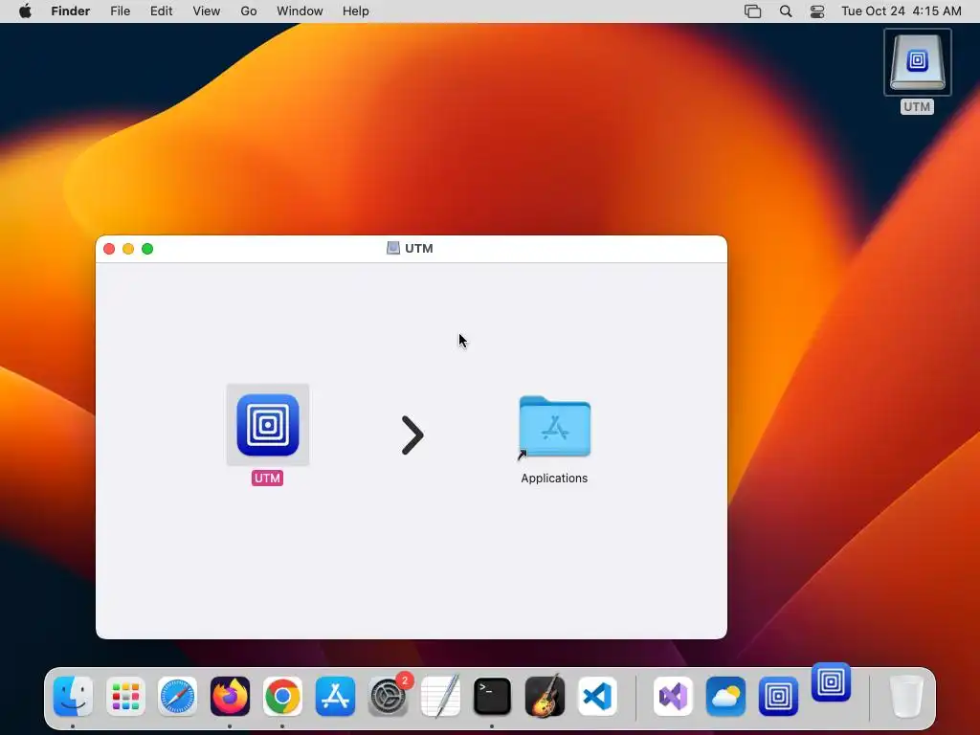Click the Stage Manager windows icon in menu bar
This screenshot has height=735, width=980.
coord(752,11)
